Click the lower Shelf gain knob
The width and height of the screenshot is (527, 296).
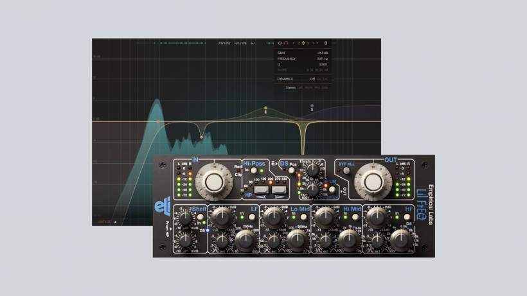coord(185,241)
